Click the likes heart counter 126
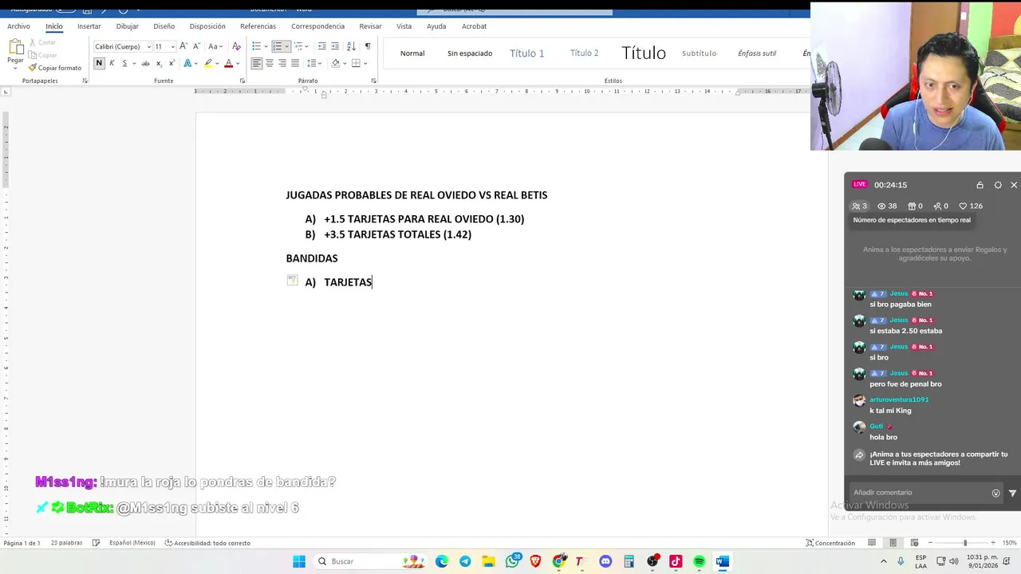Image resolution: width=1021 pixels, height=574 pixels. 971,206
